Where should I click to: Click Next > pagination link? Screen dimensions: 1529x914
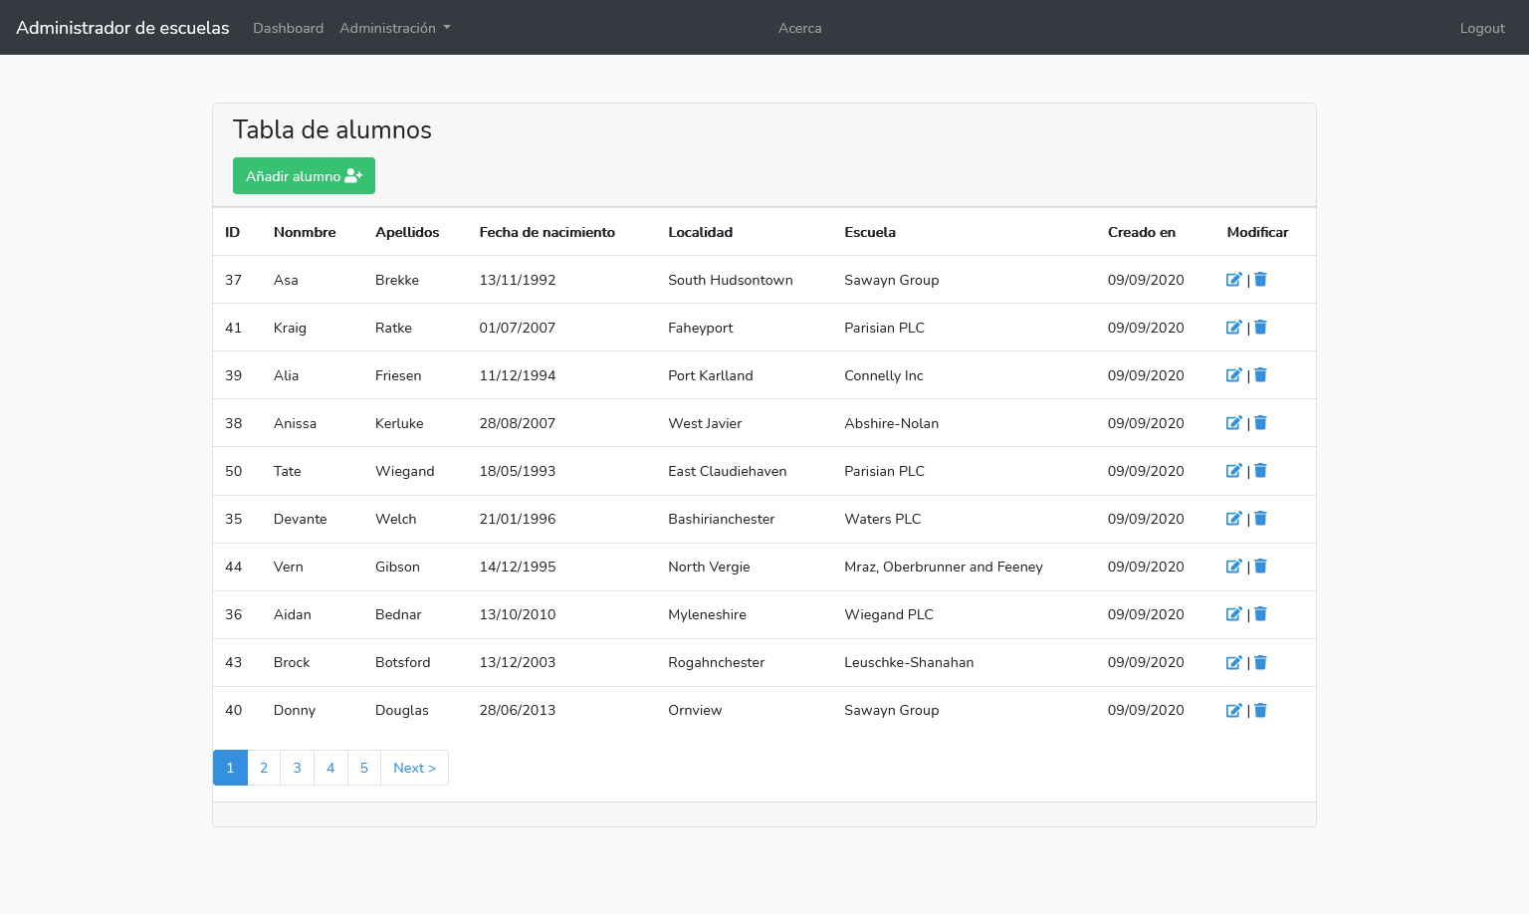414,768
